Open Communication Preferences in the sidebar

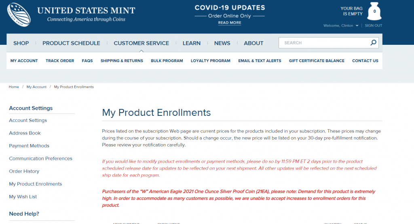(x=41, y=159)
